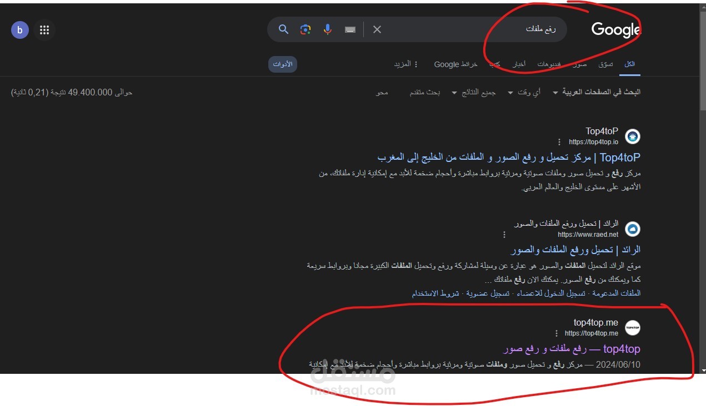Open the خرائط Google tab
Image resolution: width=706 pixels, height=406 pixels.
(x=455, y=64)
